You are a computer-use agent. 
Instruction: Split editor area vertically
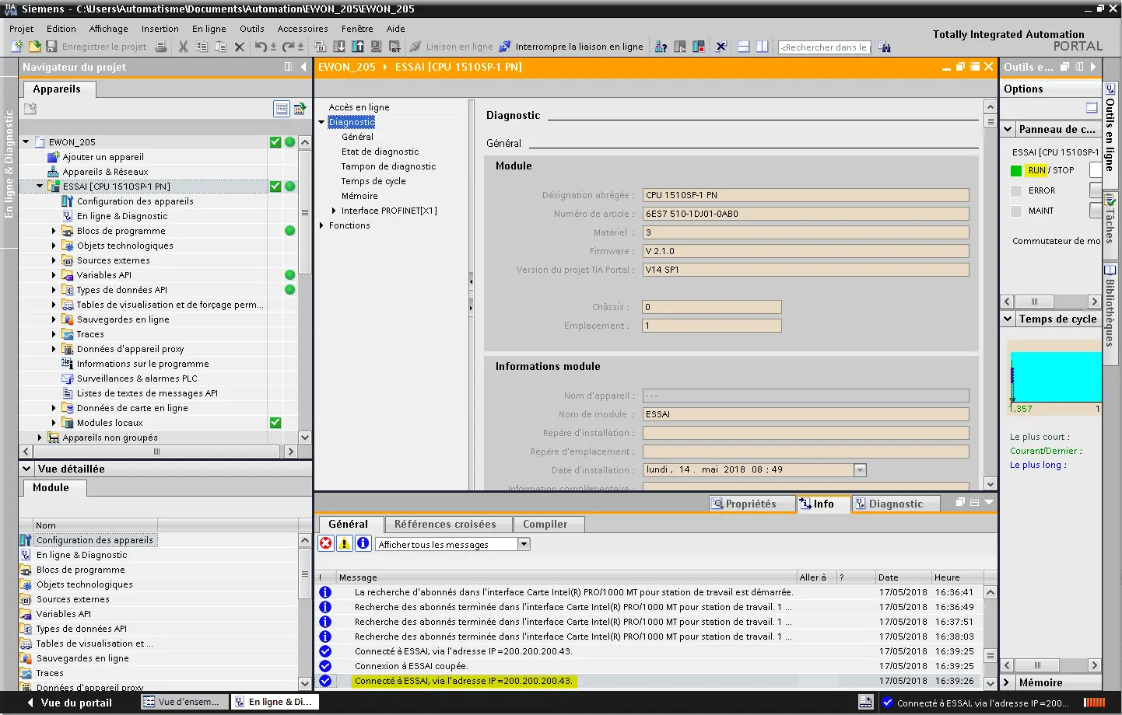[x=762, y=47]
